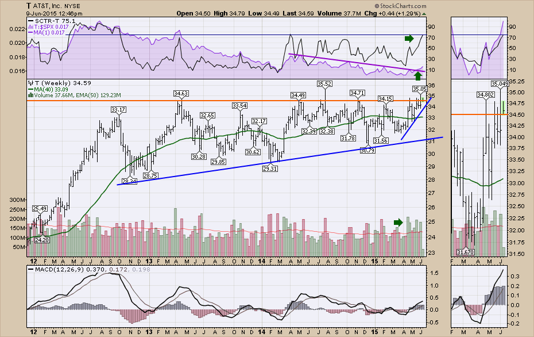This screenshot has width=534, height=337.
Task: Click the 32.39 low price label
Action: 309,131
